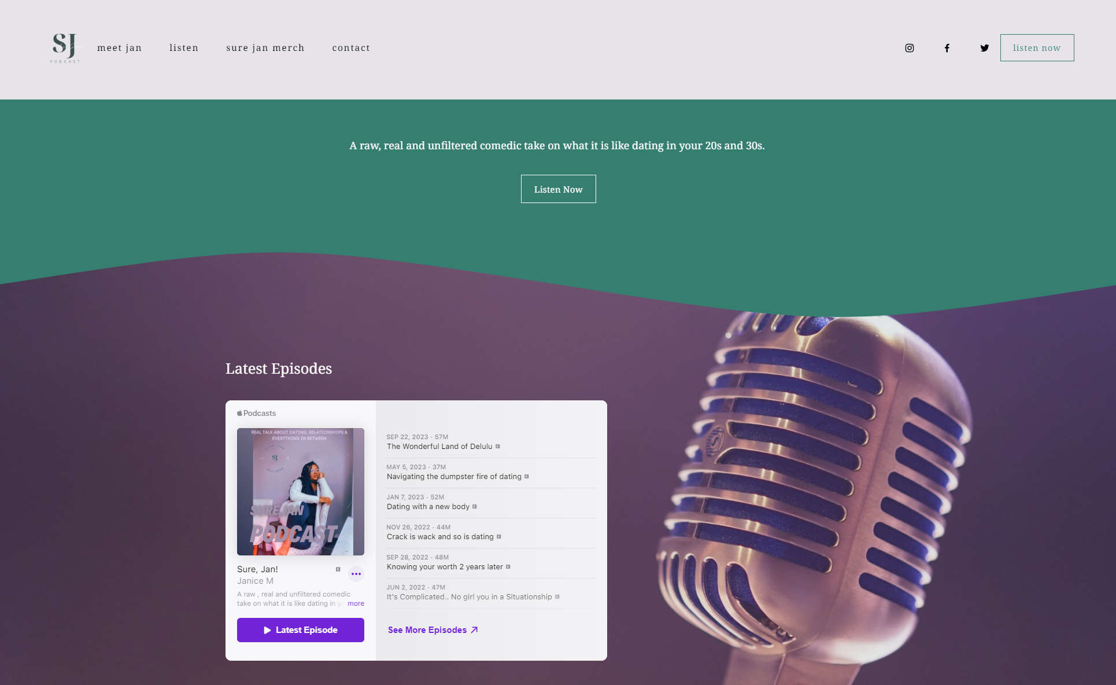Click the SJ Podcast logo
This screenshot has height=685, width=1116.
[65, 48]
